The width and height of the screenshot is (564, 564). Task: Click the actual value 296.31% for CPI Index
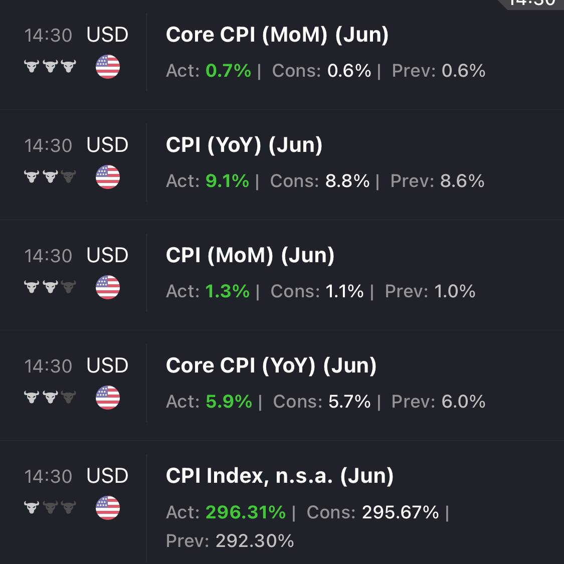pos(246,512)
